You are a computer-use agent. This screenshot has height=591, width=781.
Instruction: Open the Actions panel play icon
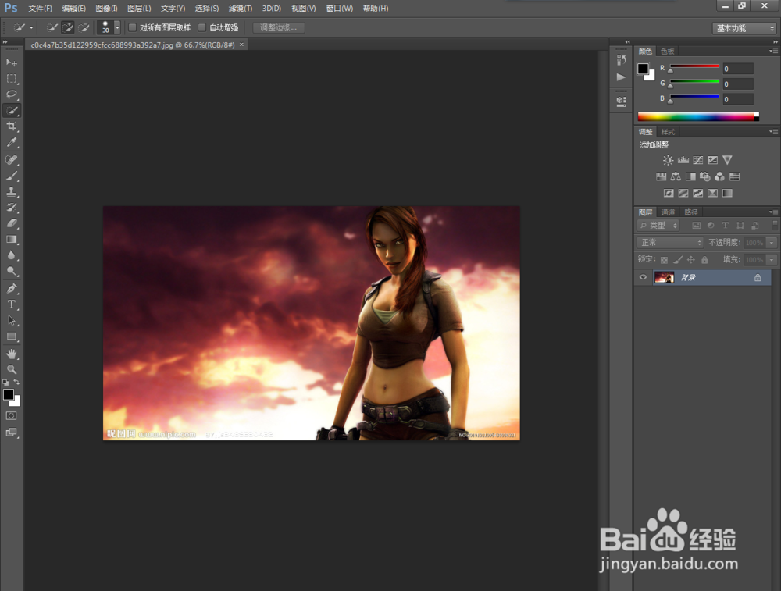pyautogui.click(x=621, y=77)
